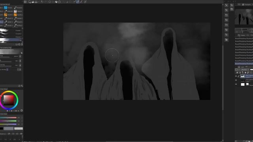Click icon left of wrench in tool property

pos(19,86)
